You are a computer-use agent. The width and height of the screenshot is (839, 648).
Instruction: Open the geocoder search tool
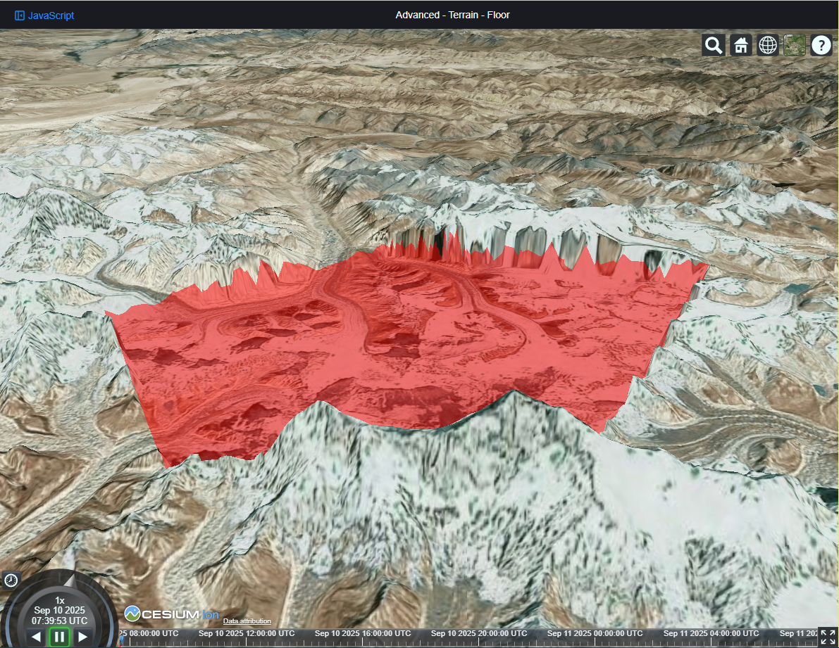(714, 46)
